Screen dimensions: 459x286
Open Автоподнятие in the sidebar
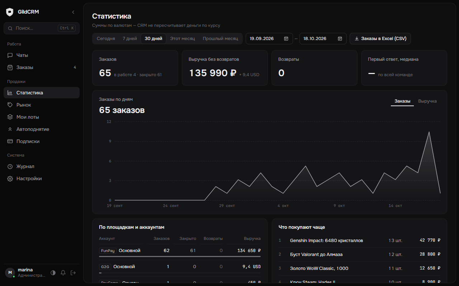pyautogui.click(x=42, y=129)
